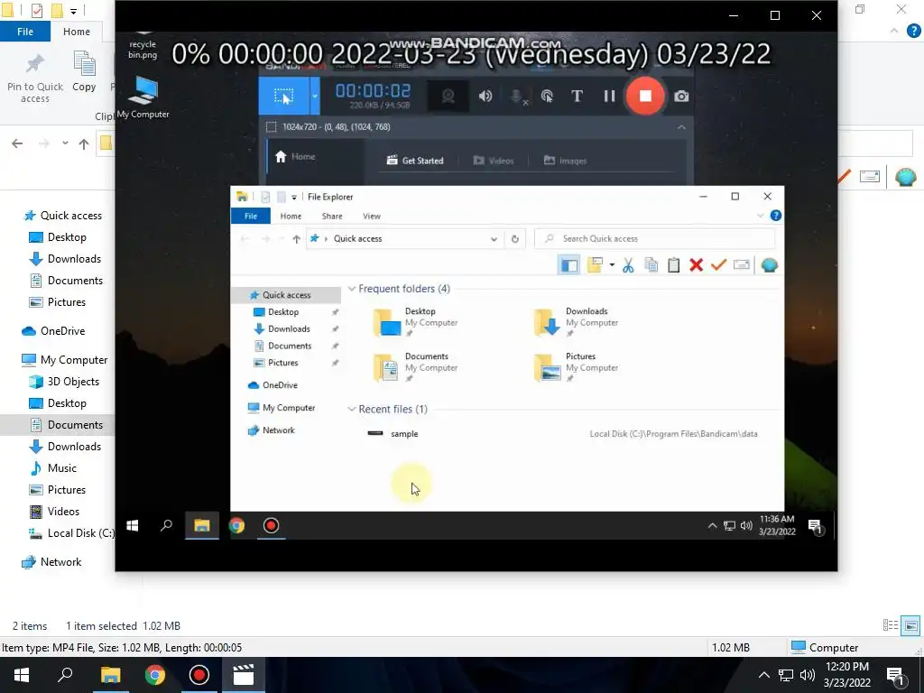Switch to Bandicam's Get Started tab

tap(415, 161)
